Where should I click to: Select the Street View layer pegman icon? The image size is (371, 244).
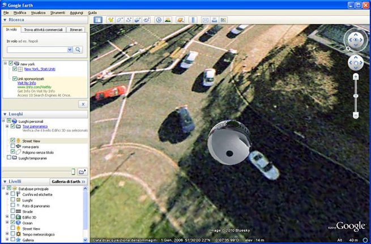18,229
